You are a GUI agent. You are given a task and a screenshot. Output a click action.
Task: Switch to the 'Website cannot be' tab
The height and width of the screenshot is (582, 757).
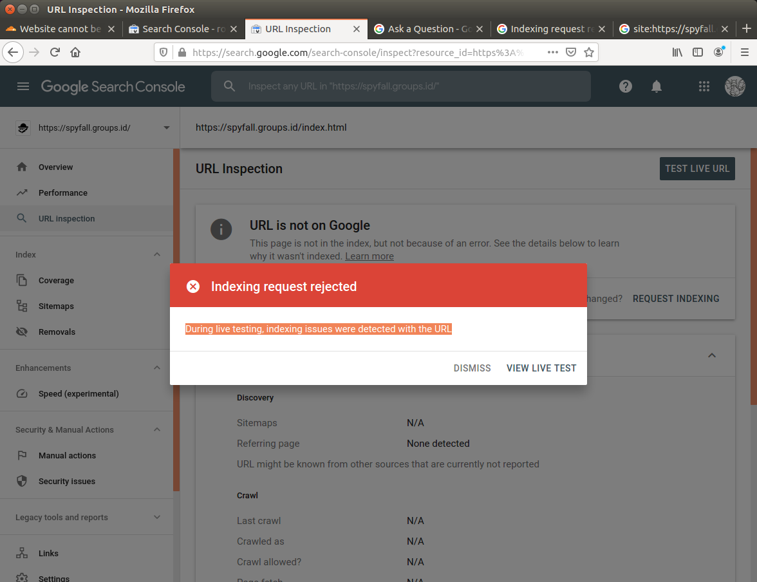61,29
